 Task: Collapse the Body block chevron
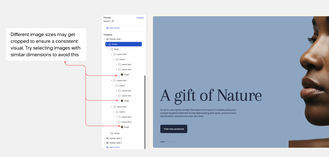pos(109,49)
